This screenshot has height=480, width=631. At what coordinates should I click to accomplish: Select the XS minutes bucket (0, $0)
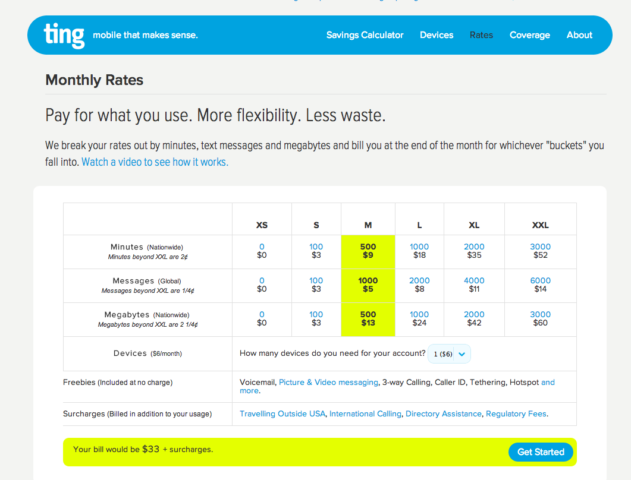tap(262, 251)
